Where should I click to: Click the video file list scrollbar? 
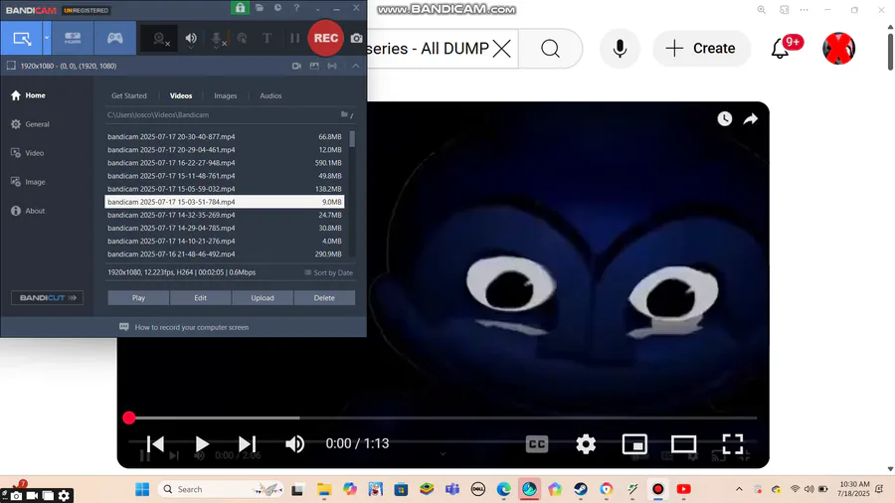click(352, 139)
